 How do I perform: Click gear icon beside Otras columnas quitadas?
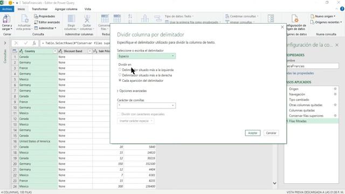coord(335,105)
